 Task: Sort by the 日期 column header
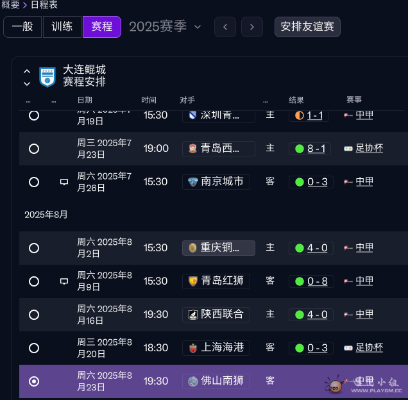[x=85, y=100]
